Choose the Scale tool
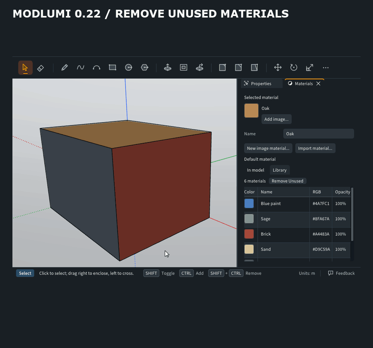Viewport: 373px width, 348px height. pos(310,68)
